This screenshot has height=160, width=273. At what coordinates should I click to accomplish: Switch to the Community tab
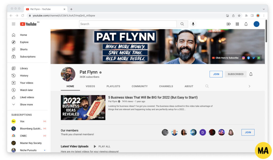(140, 86)
